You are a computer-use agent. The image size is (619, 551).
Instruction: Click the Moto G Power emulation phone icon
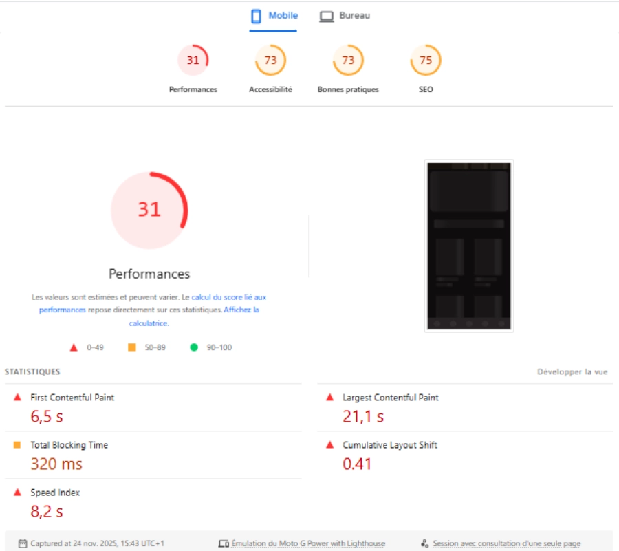(x=225, y=543)
